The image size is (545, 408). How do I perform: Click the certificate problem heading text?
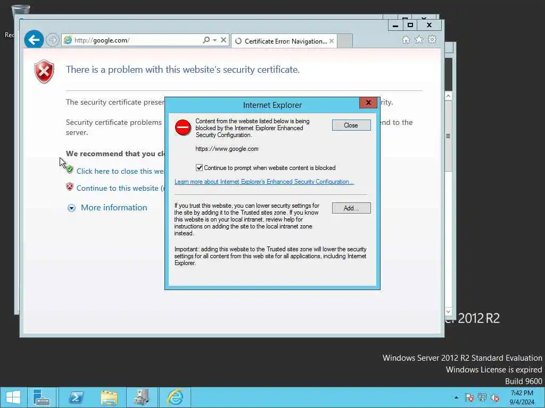coord(183,70)
